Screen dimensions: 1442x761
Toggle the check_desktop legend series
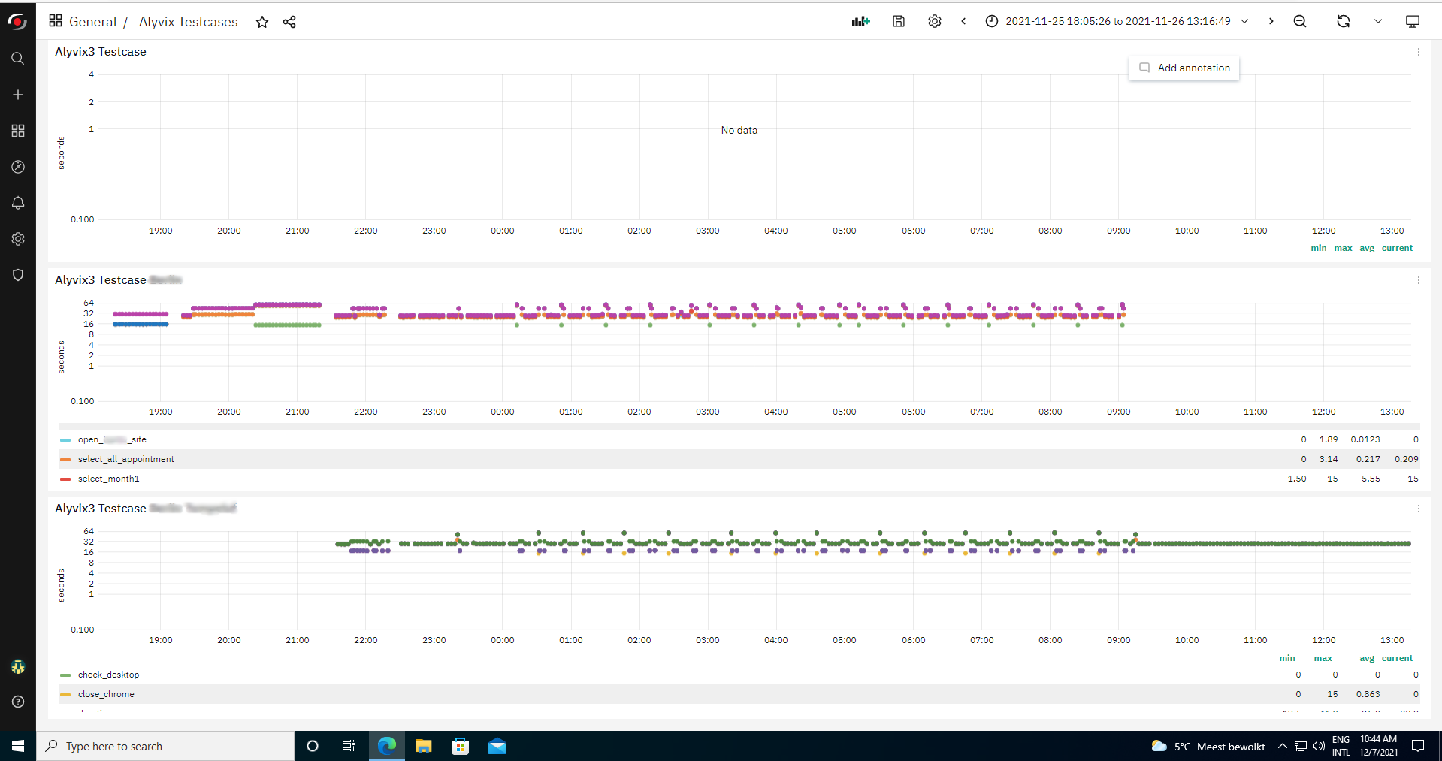tap(108, 675)
